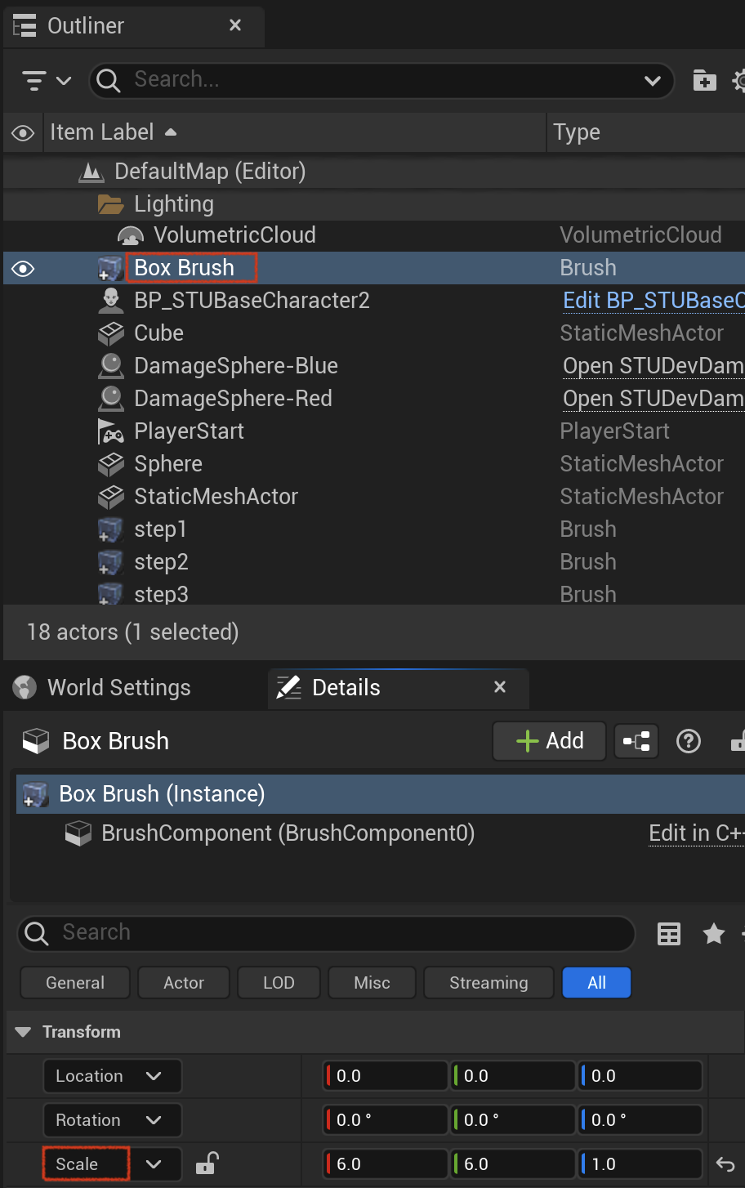Click the Outliner search field
The image size is (745, 1188).
pyautogui.click(x=381, y=80)
